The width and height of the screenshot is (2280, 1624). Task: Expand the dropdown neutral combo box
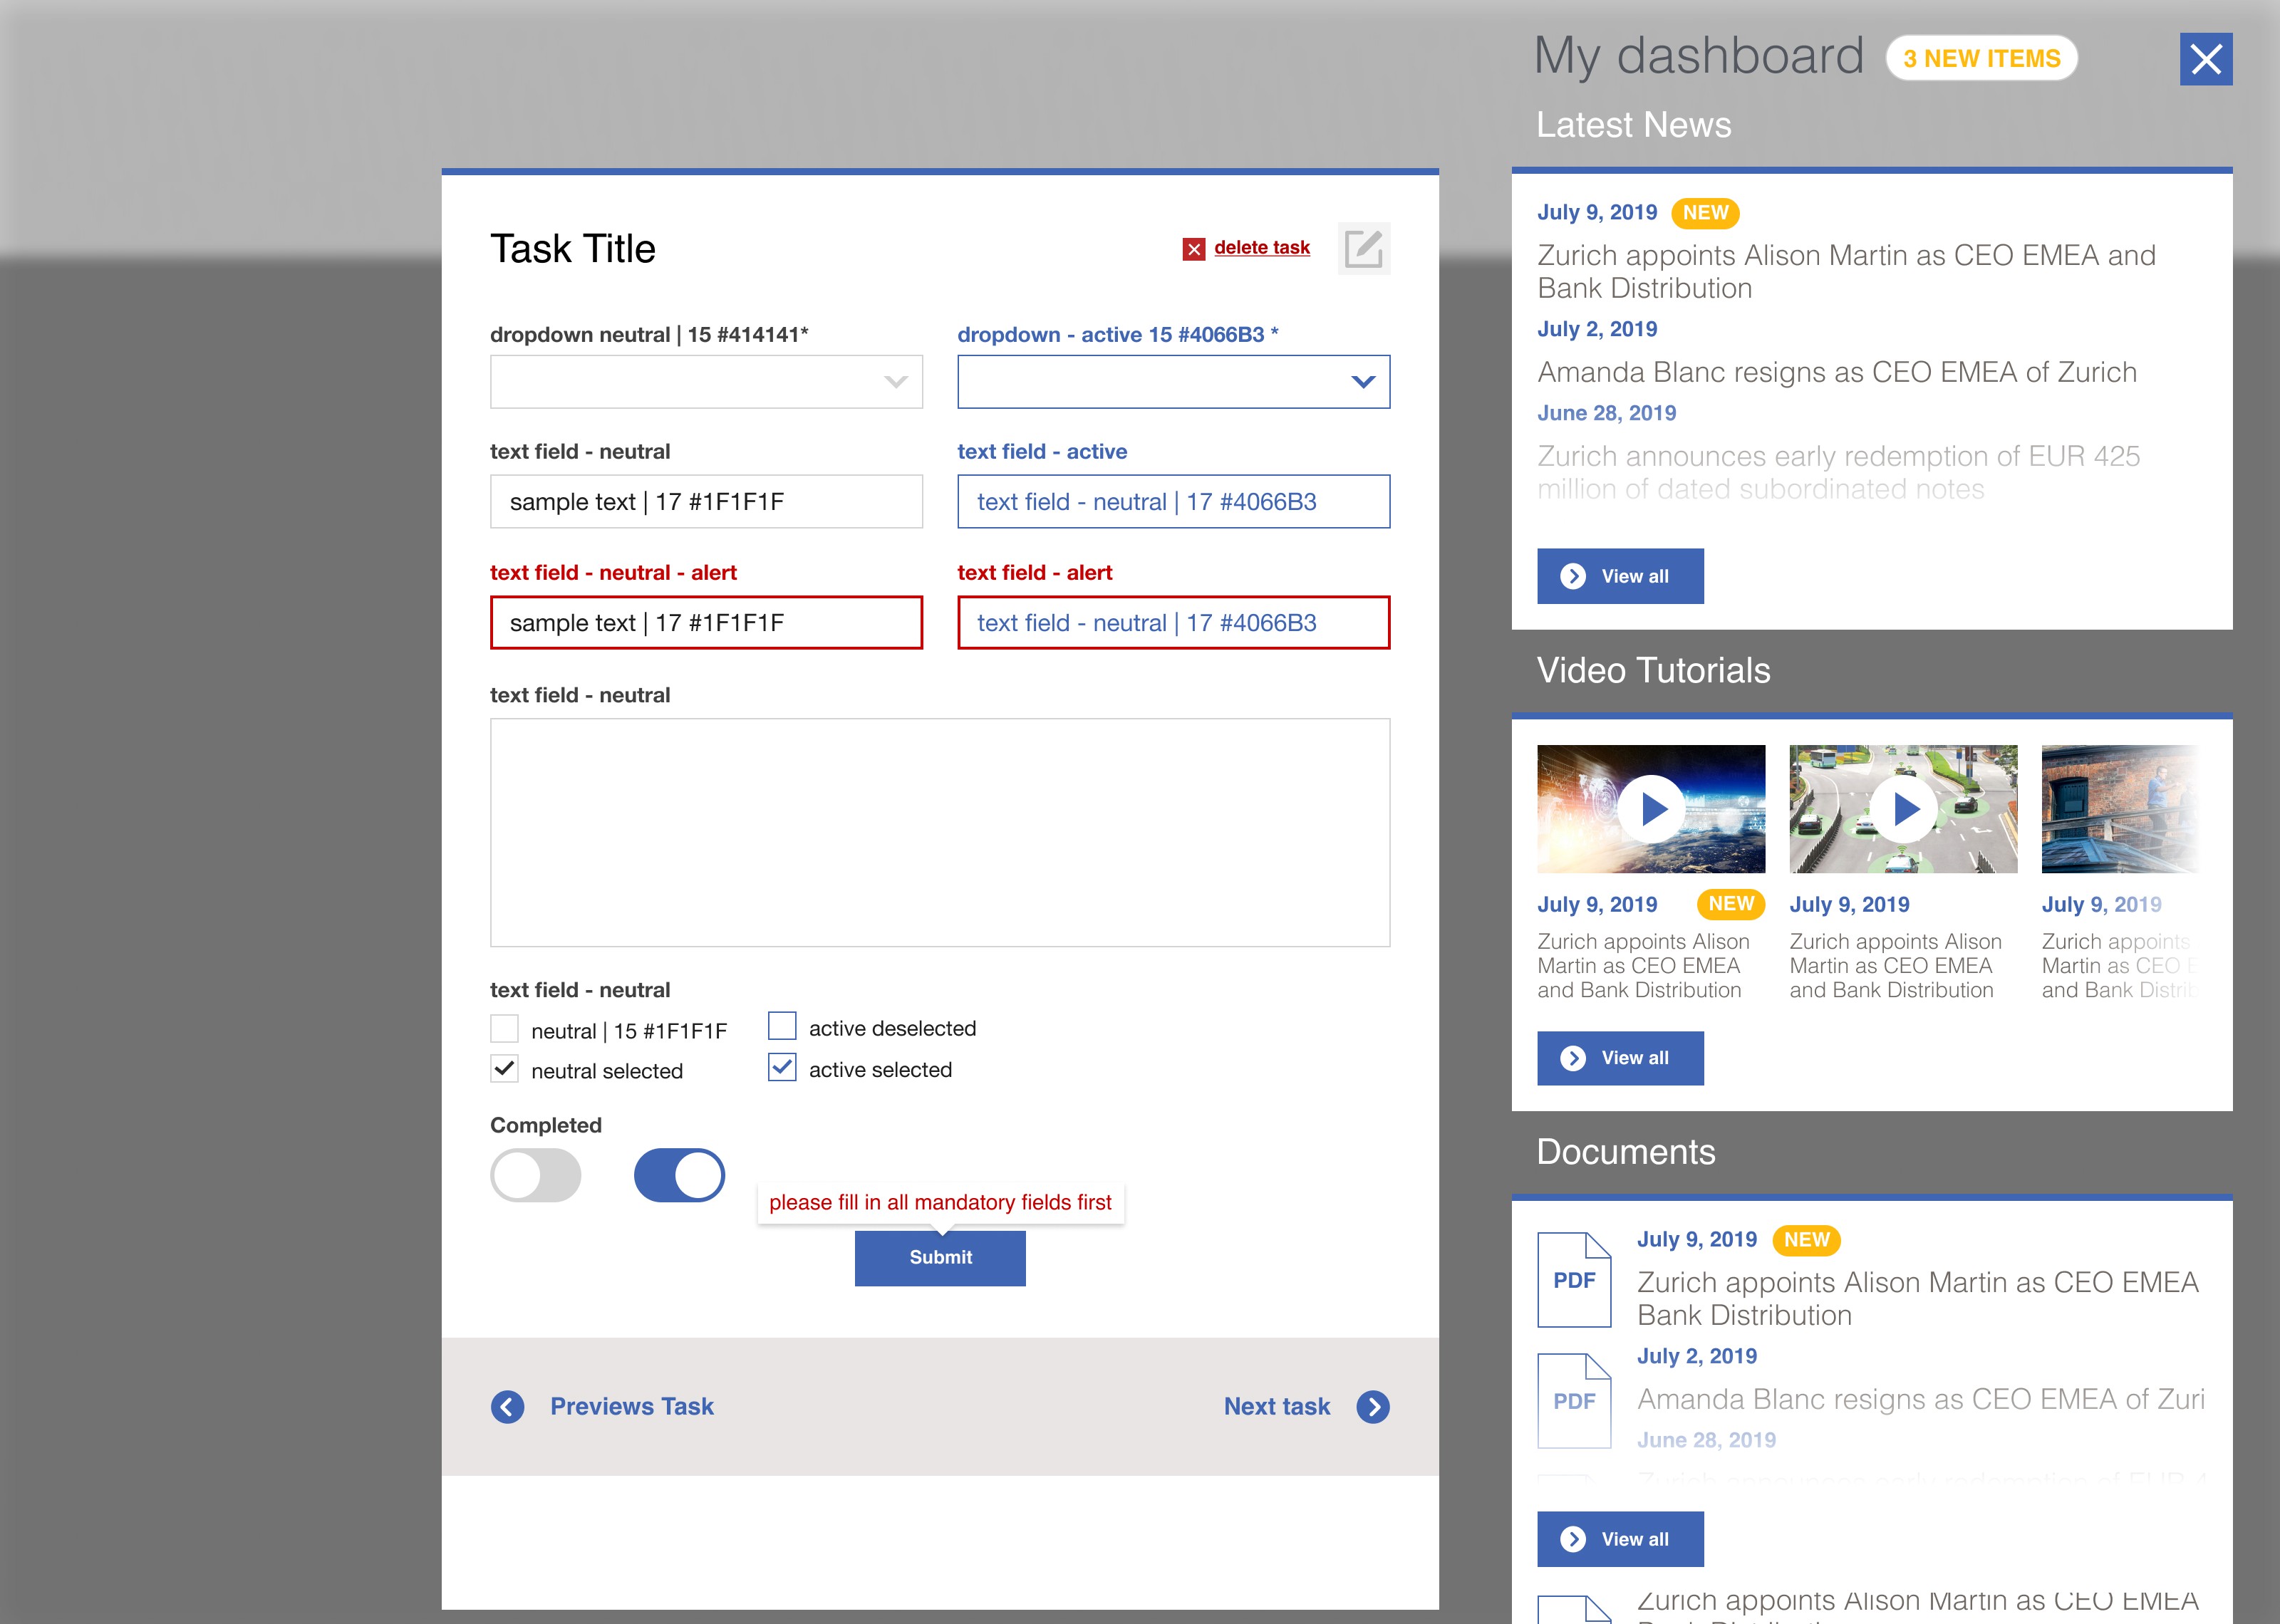(706, 382)
